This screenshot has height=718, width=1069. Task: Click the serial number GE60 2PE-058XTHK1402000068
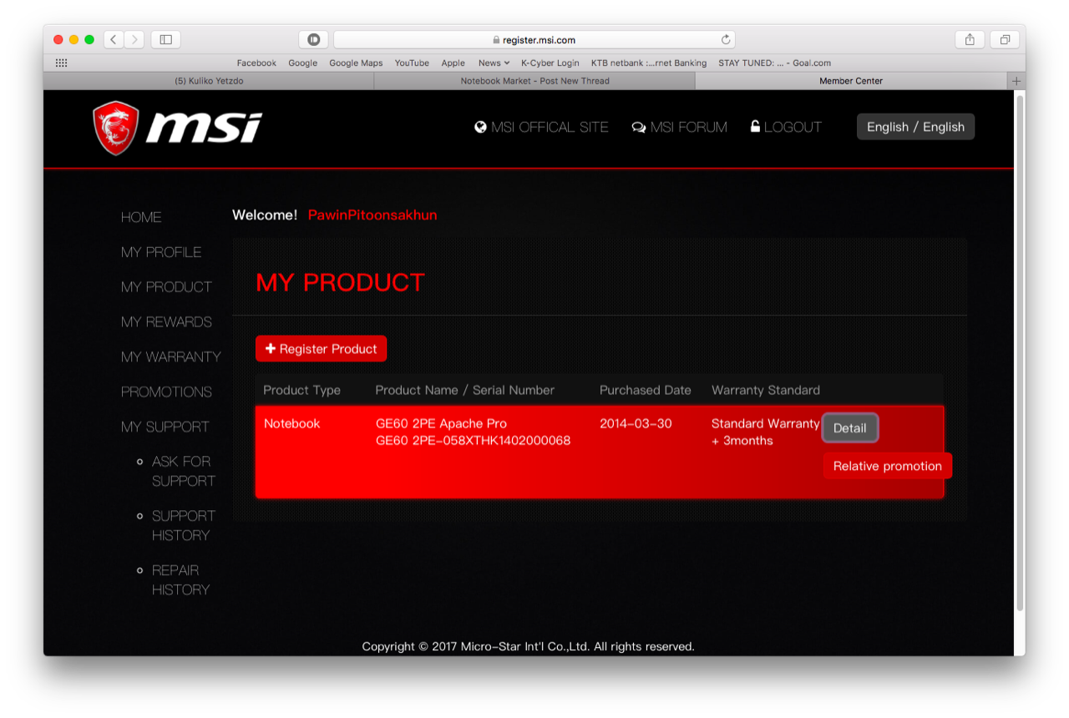click(474, 440)
